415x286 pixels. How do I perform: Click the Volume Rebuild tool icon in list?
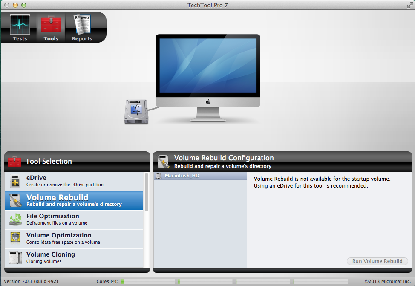15,200
